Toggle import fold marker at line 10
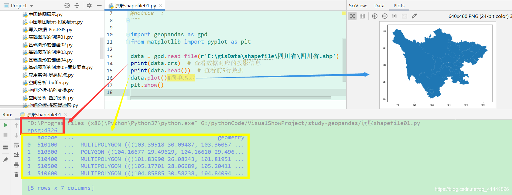Viewport: 512px width, 195px height. pyautogui.click(x=128, y=35)
